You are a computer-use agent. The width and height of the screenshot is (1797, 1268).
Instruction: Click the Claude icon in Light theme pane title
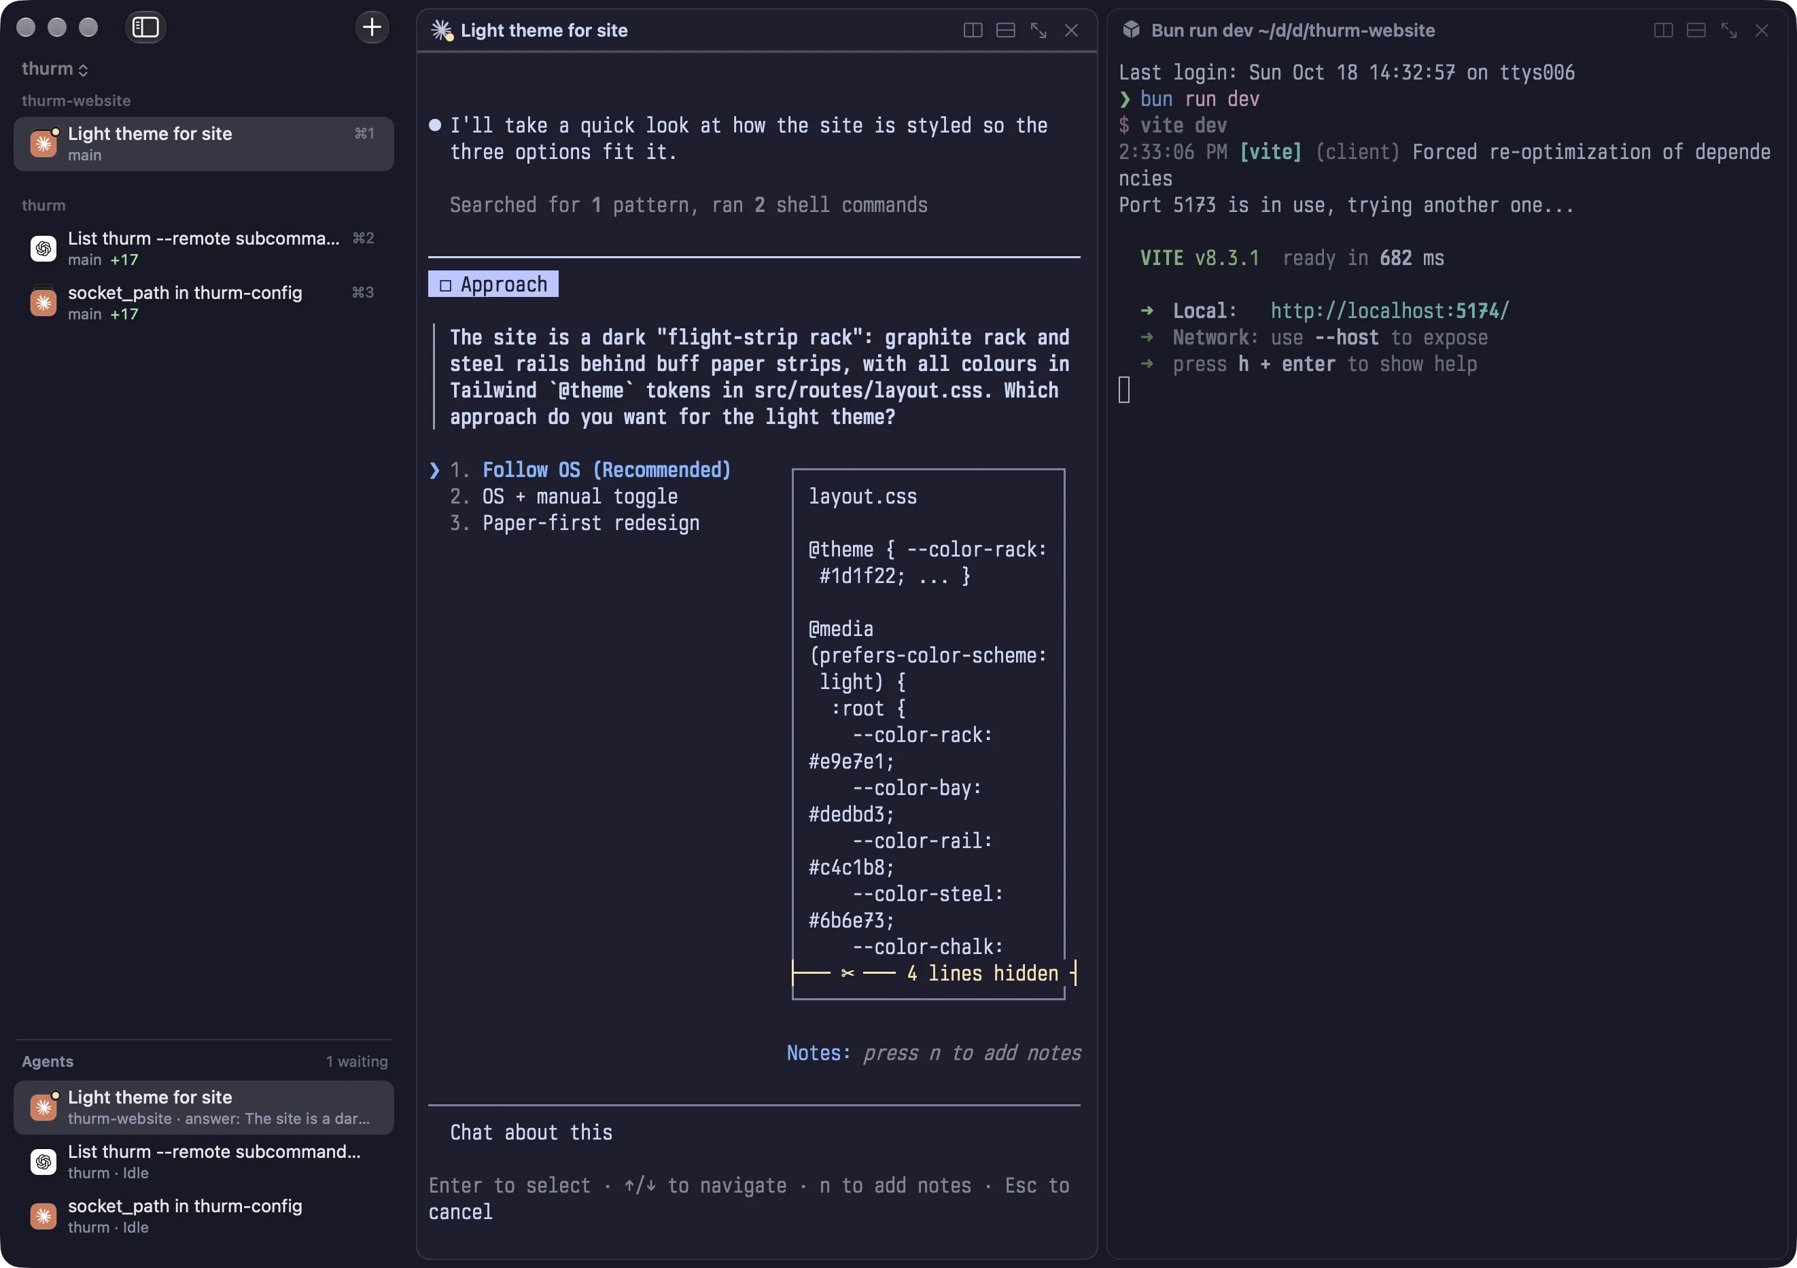tap(442, 31)
